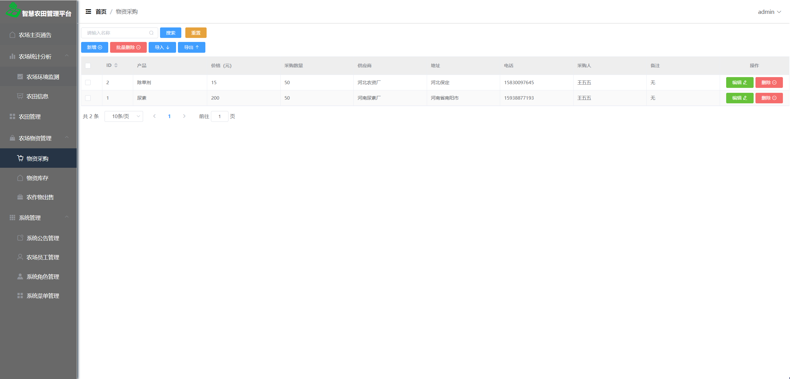
Task: Click the search magnifier icon in name field
Action: click(151, 33)
